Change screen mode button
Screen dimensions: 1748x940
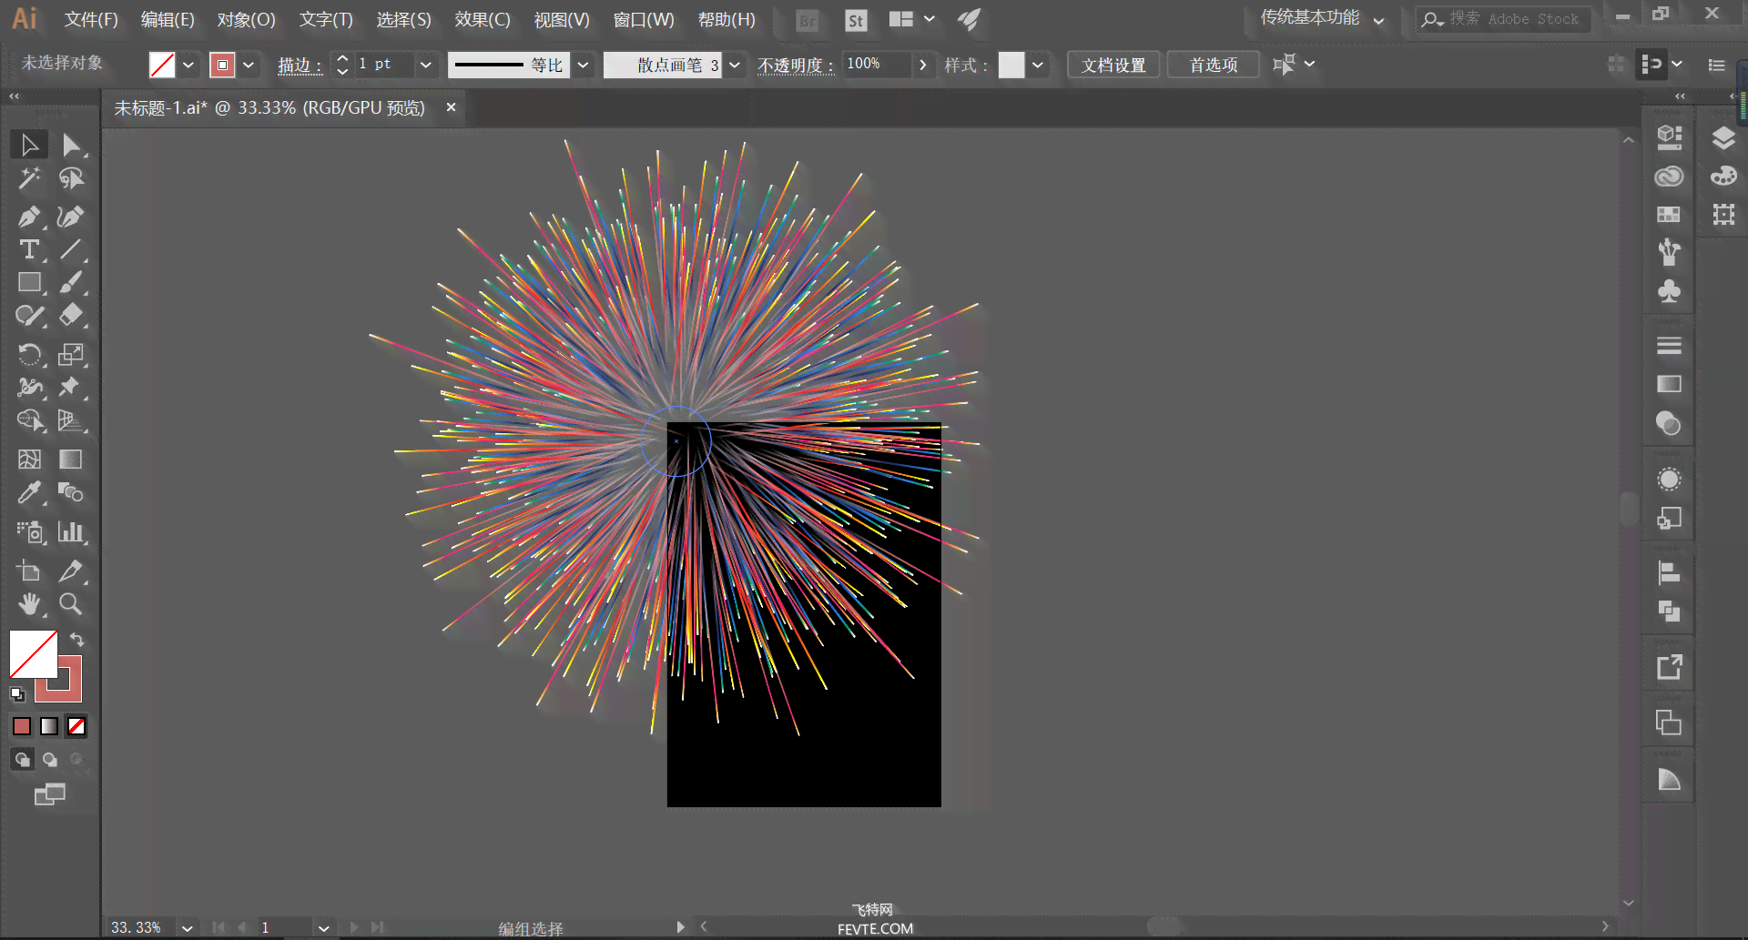tap(50, 794)
